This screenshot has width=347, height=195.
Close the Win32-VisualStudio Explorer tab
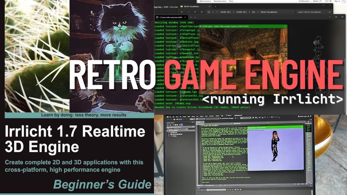point(209,6)
